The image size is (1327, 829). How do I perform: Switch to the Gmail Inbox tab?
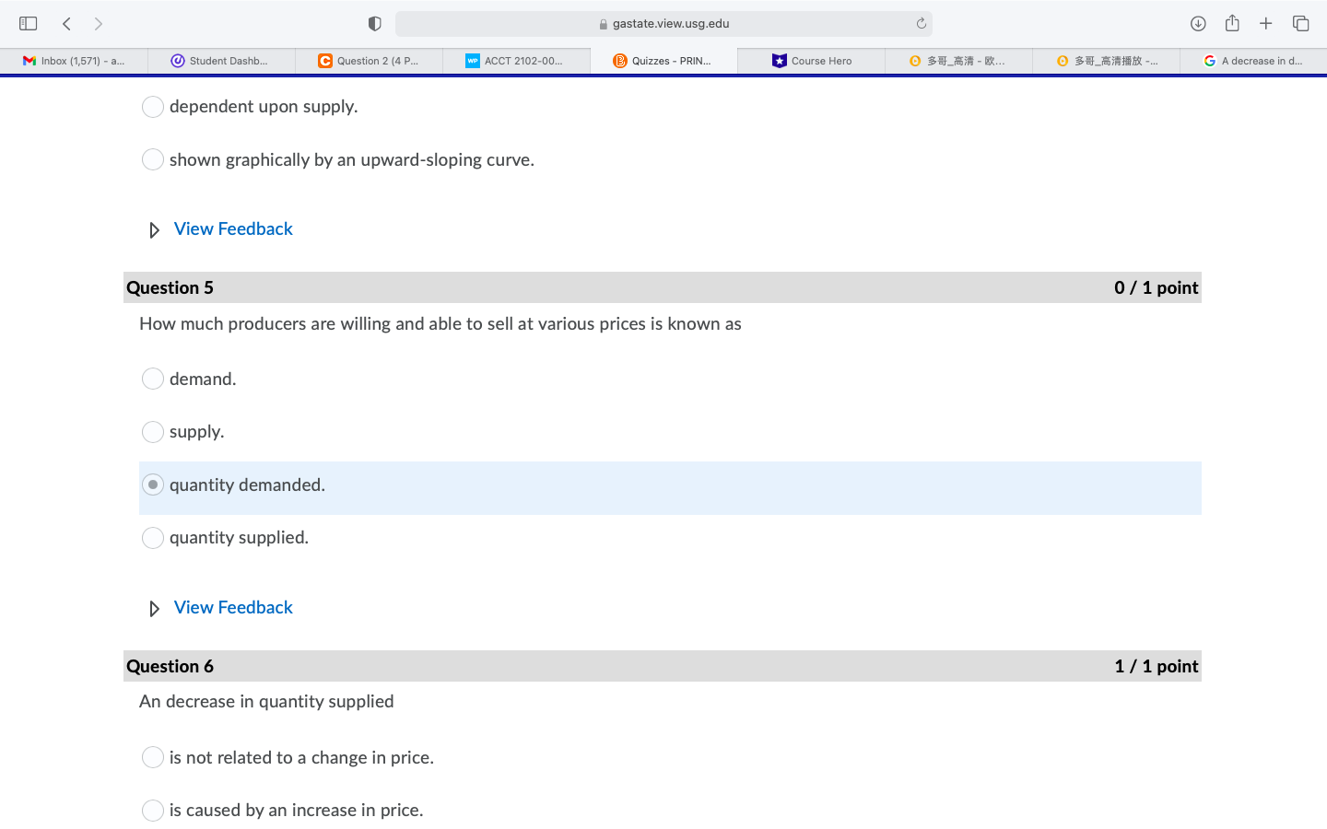[x=74, y=60]
